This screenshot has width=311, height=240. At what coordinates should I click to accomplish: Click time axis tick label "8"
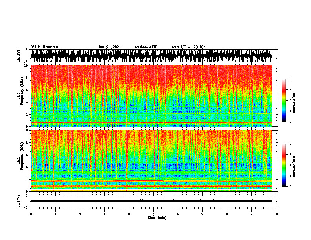point(227,214)
